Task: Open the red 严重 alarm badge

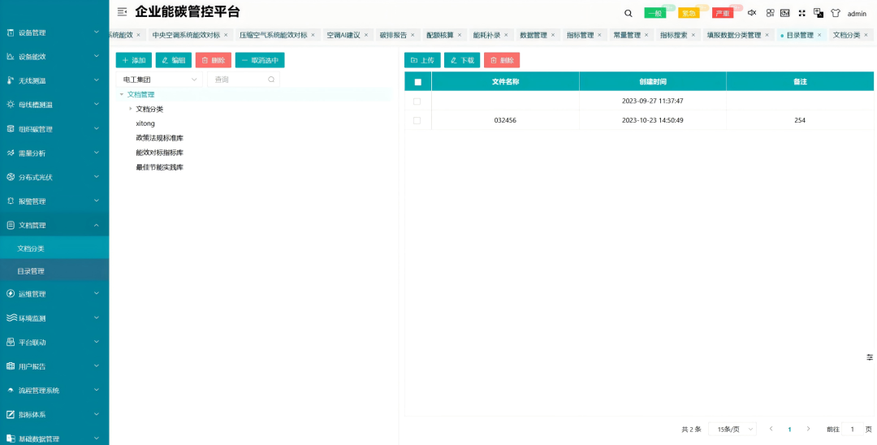Action: [723, 14]
